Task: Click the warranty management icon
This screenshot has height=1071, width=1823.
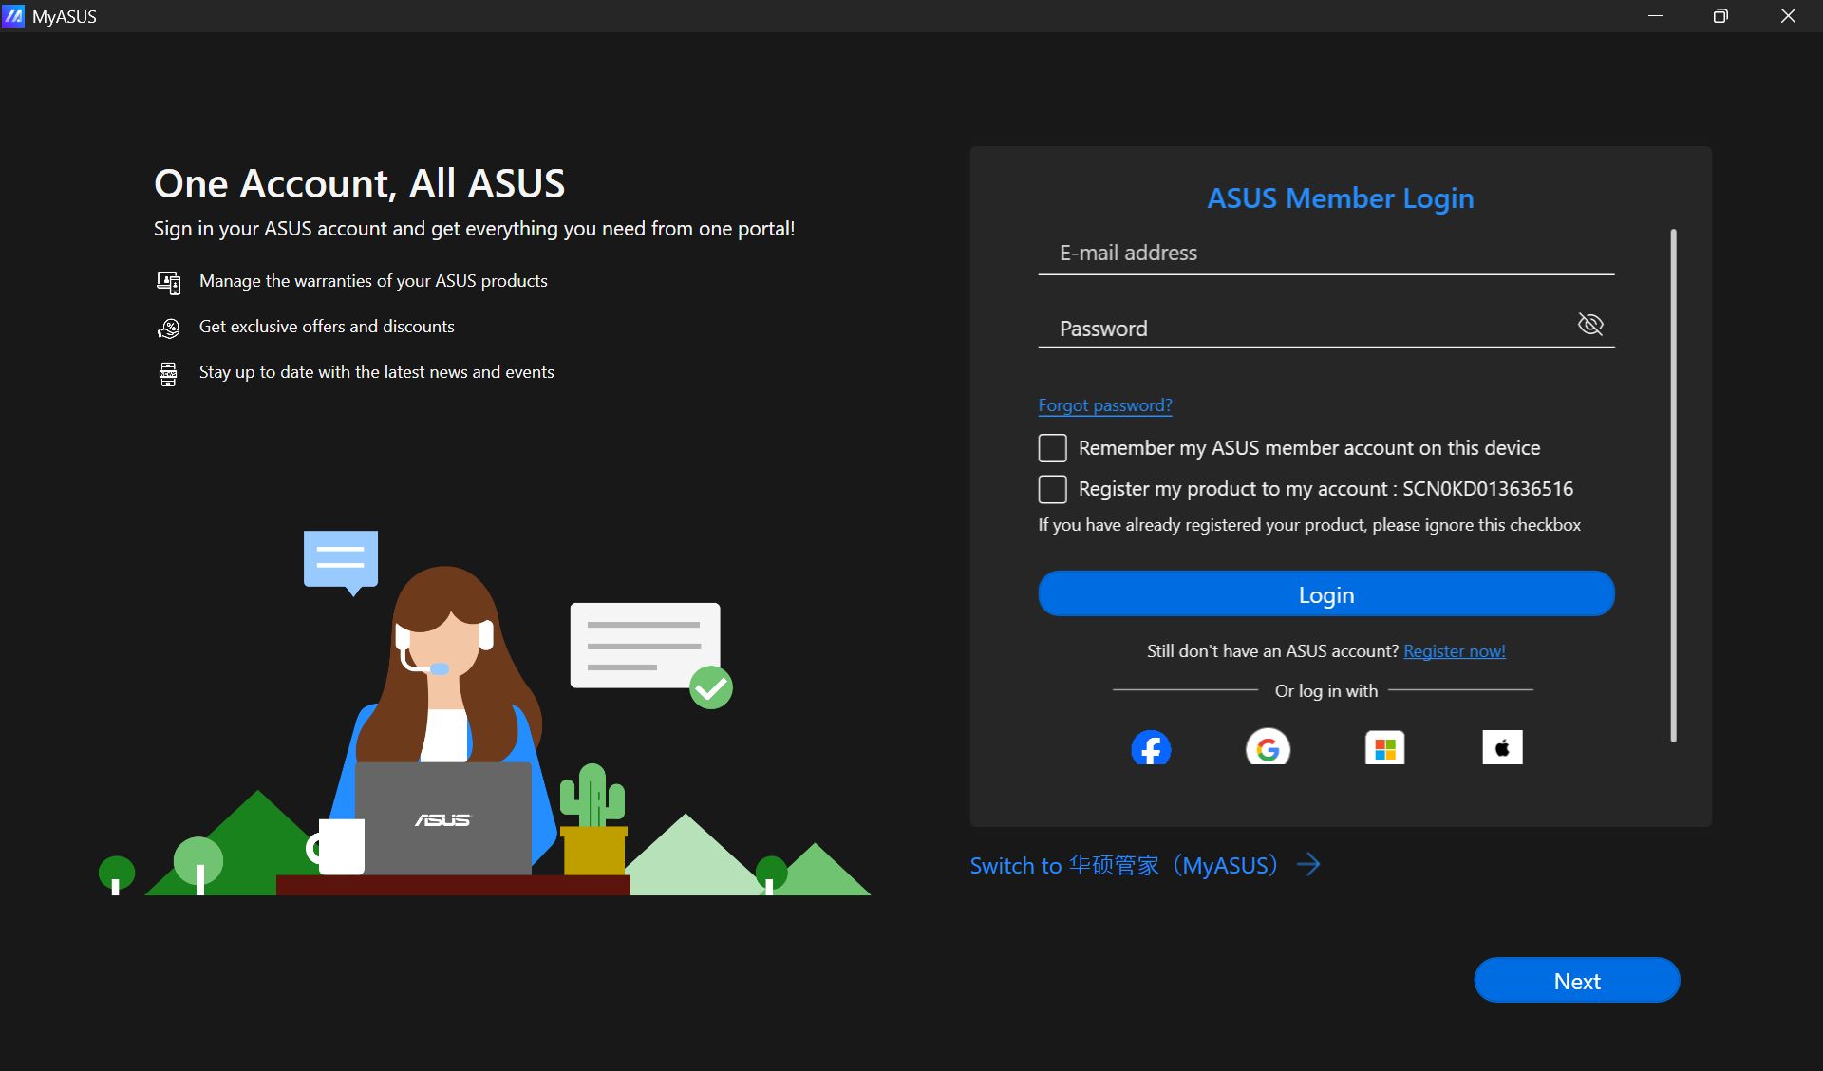Action: tap(168, 282)
